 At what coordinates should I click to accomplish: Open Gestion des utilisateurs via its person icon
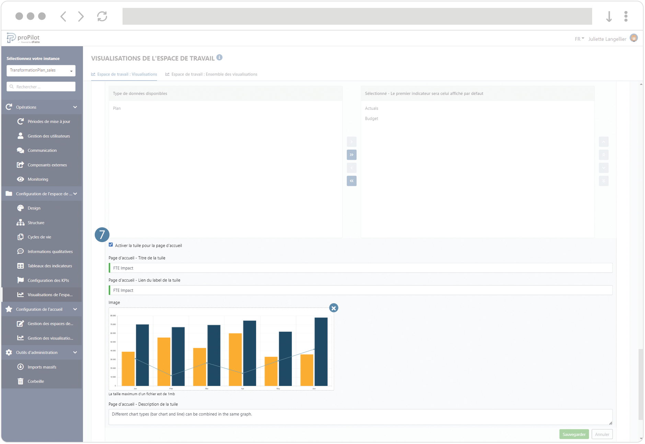[21, 136]
